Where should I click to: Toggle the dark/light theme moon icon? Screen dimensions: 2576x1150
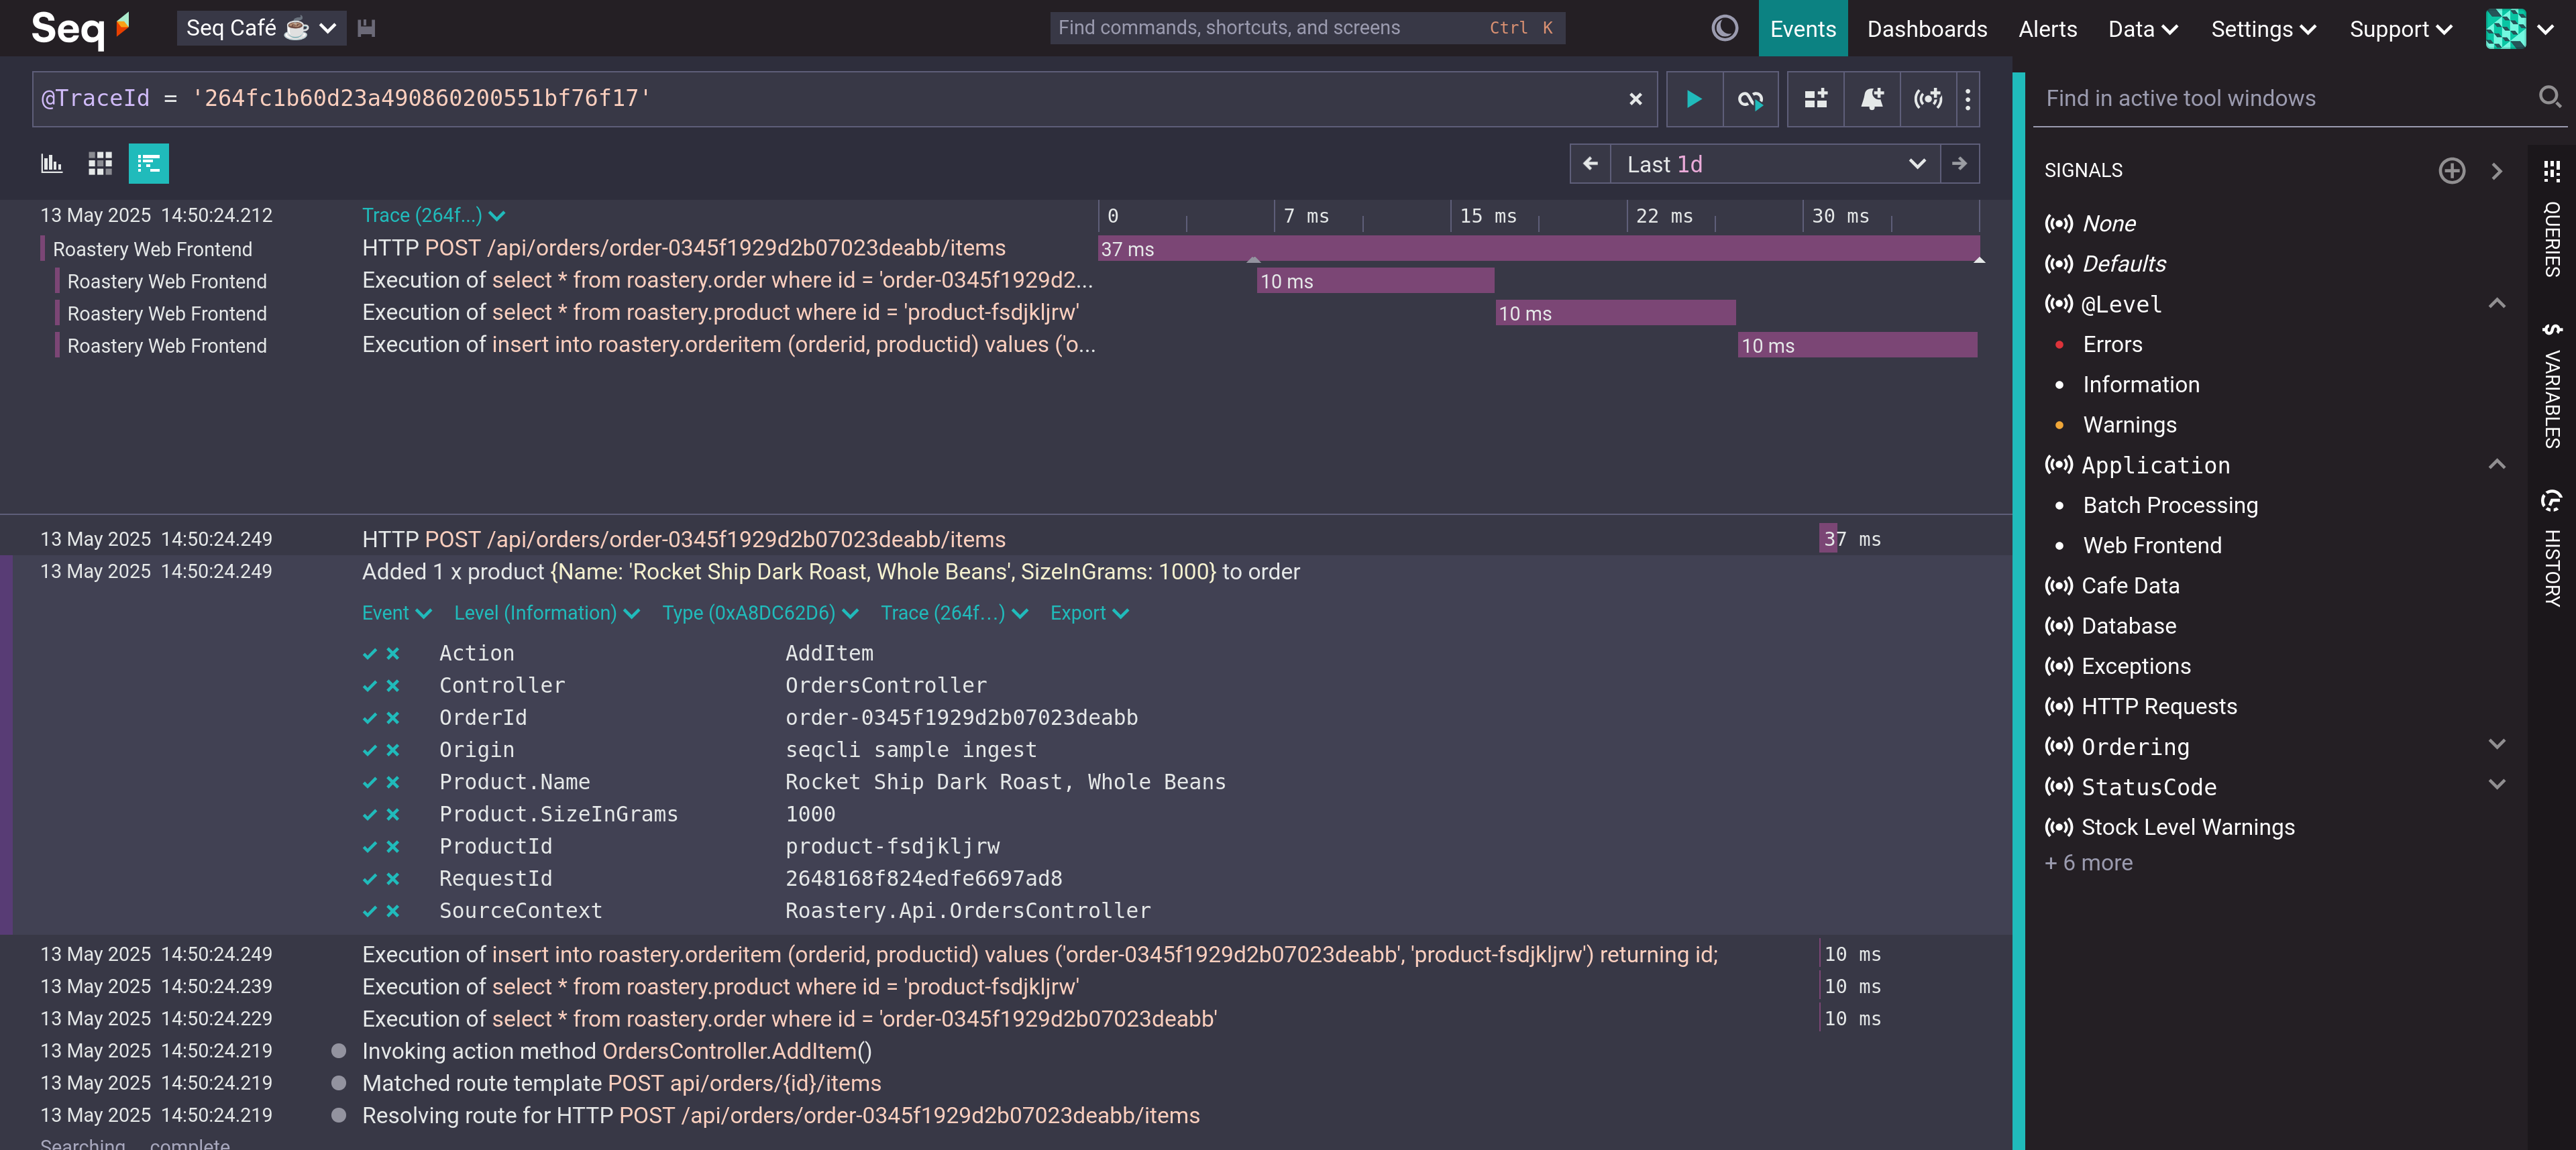pyautogui.click(x=1724, y=28)
